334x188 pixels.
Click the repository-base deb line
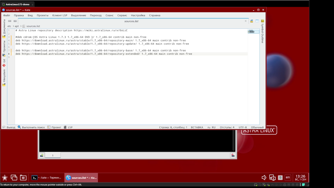[x=101, y=50]
